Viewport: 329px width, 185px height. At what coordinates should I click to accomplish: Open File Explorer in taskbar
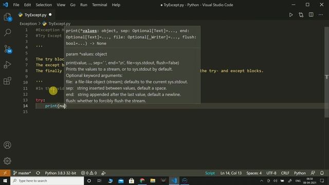point(153,180)
